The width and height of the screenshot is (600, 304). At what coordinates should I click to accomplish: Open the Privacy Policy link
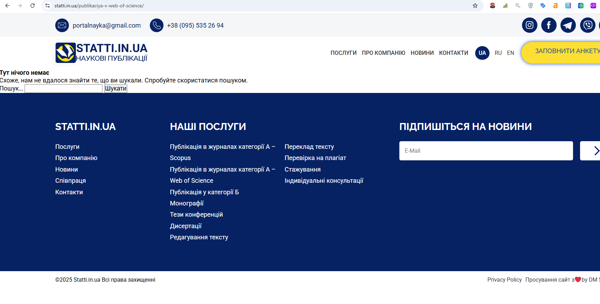[505, 280]
